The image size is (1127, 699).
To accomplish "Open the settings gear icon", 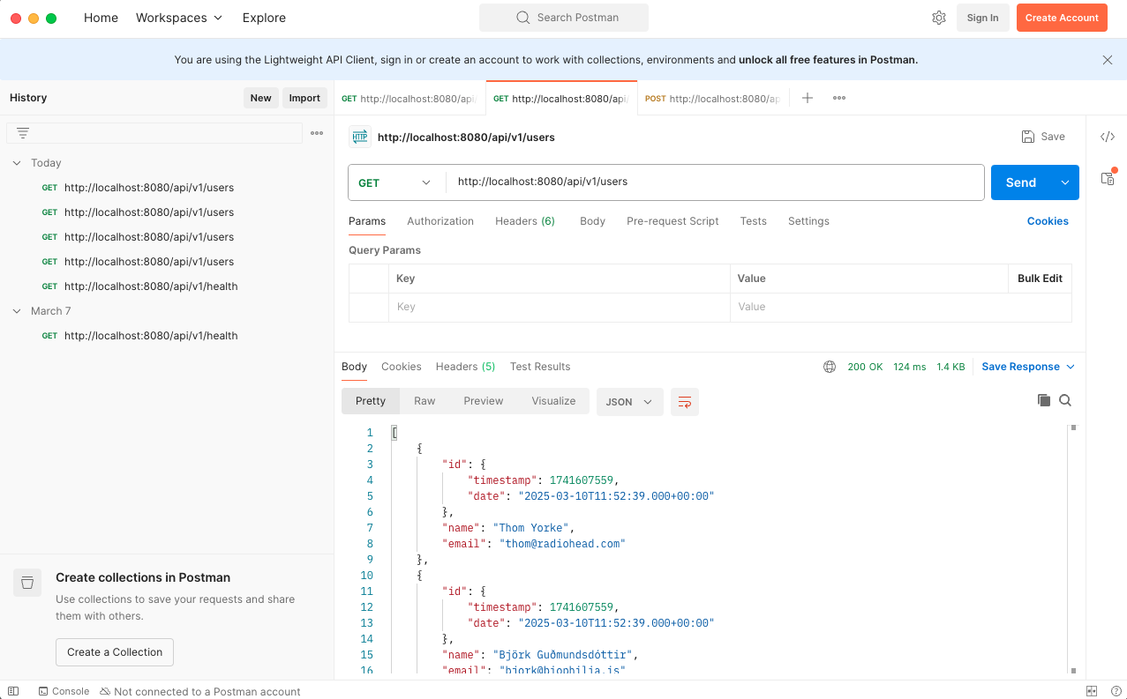I will pos(939,18).
